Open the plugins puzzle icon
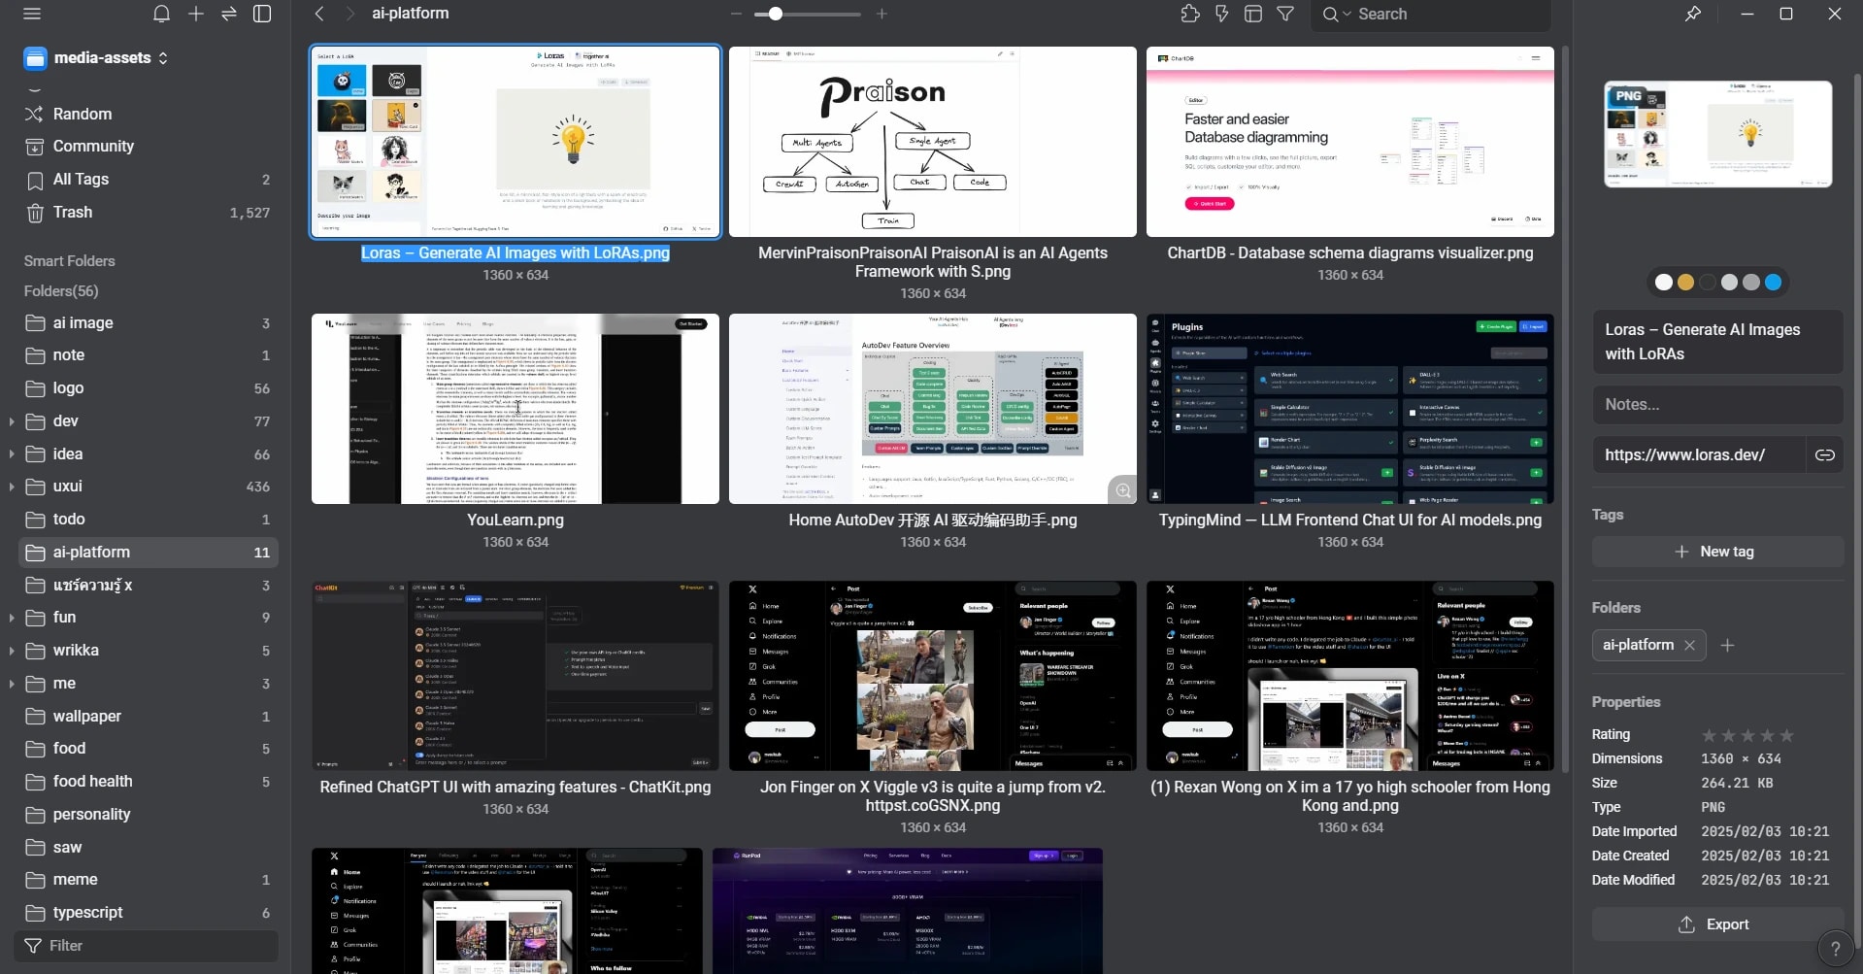 tap(1190, 14)
